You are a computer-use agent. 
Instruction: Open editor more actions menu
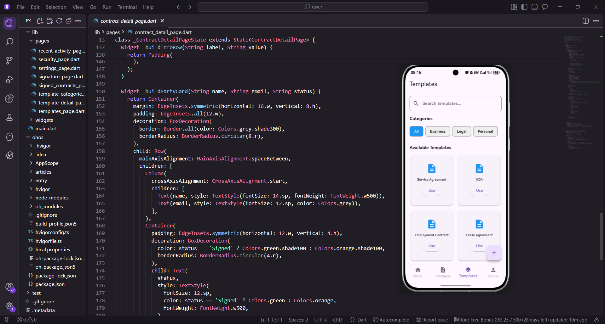click(596, 21)
